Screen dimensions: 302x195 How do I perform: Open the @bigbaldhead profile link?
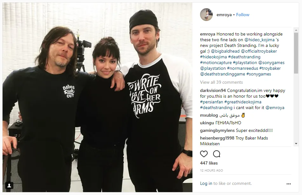coord(225,51)
